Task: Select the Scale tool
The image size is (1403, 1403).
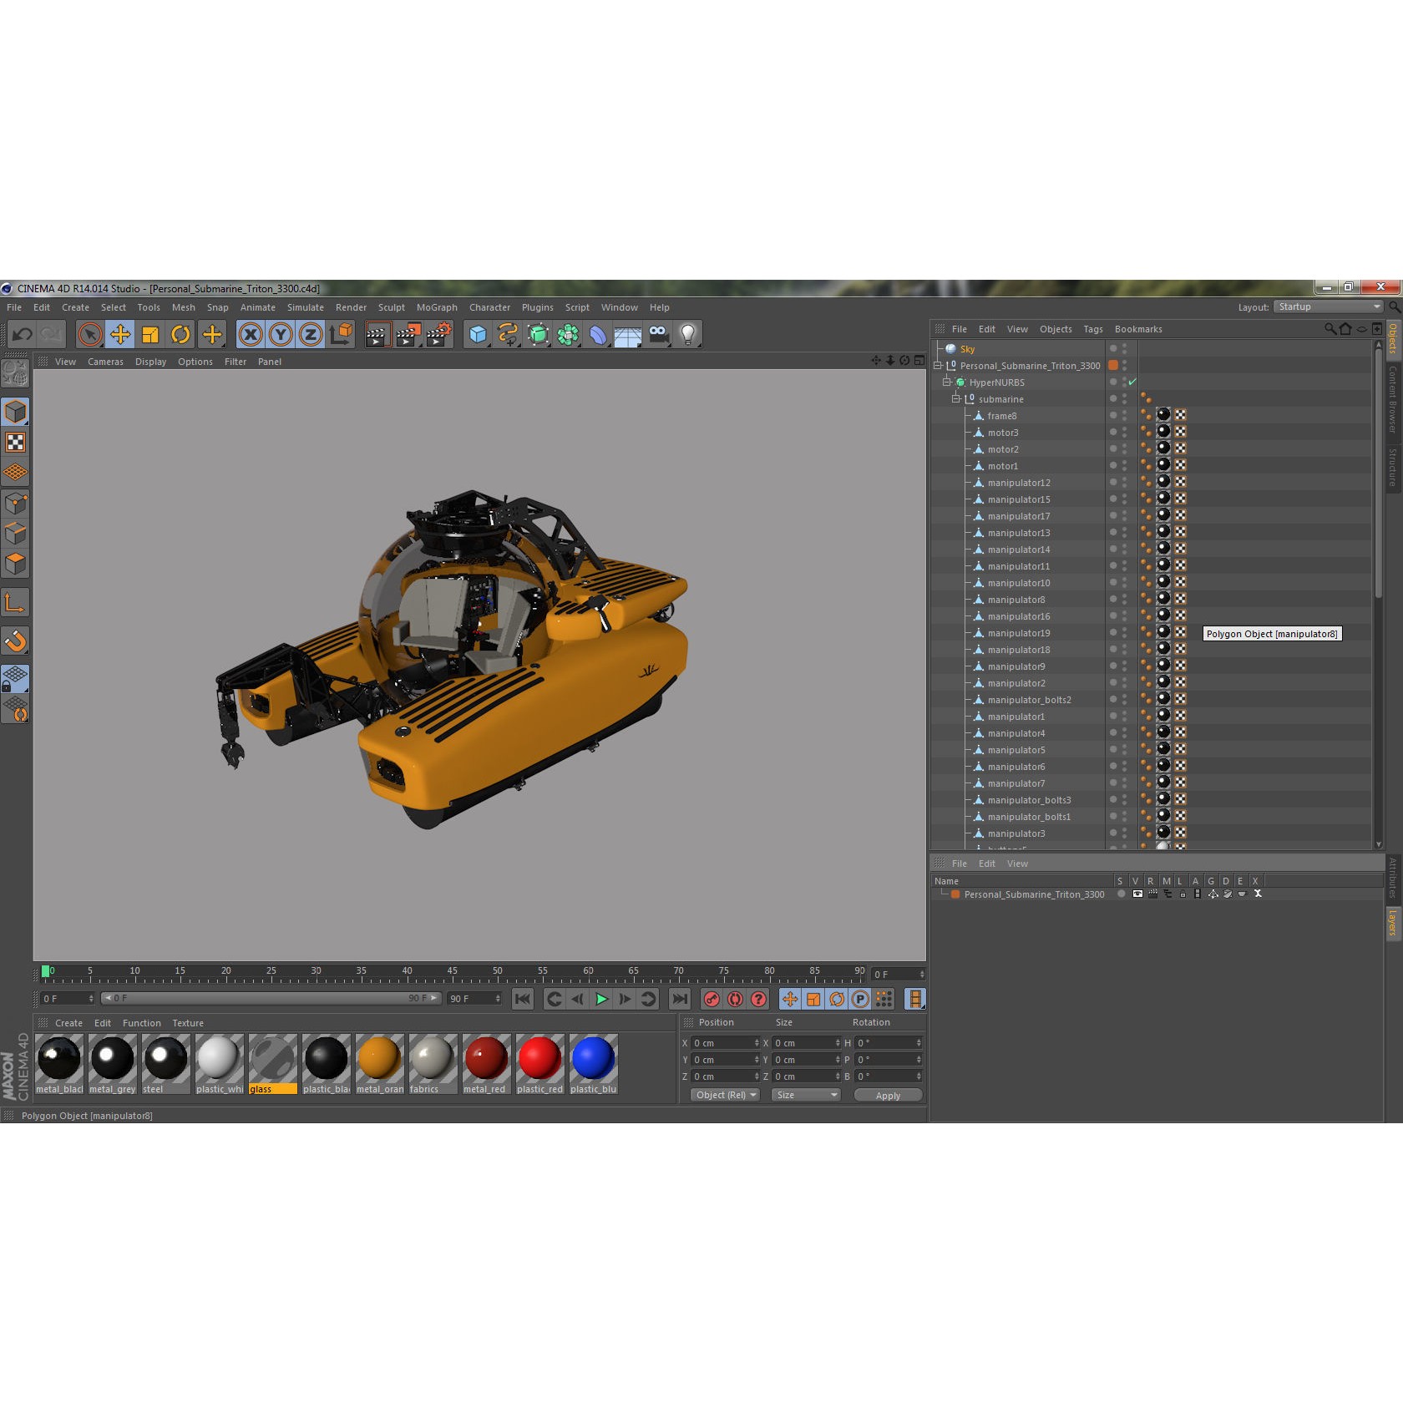Action: [x=151, y=334]
